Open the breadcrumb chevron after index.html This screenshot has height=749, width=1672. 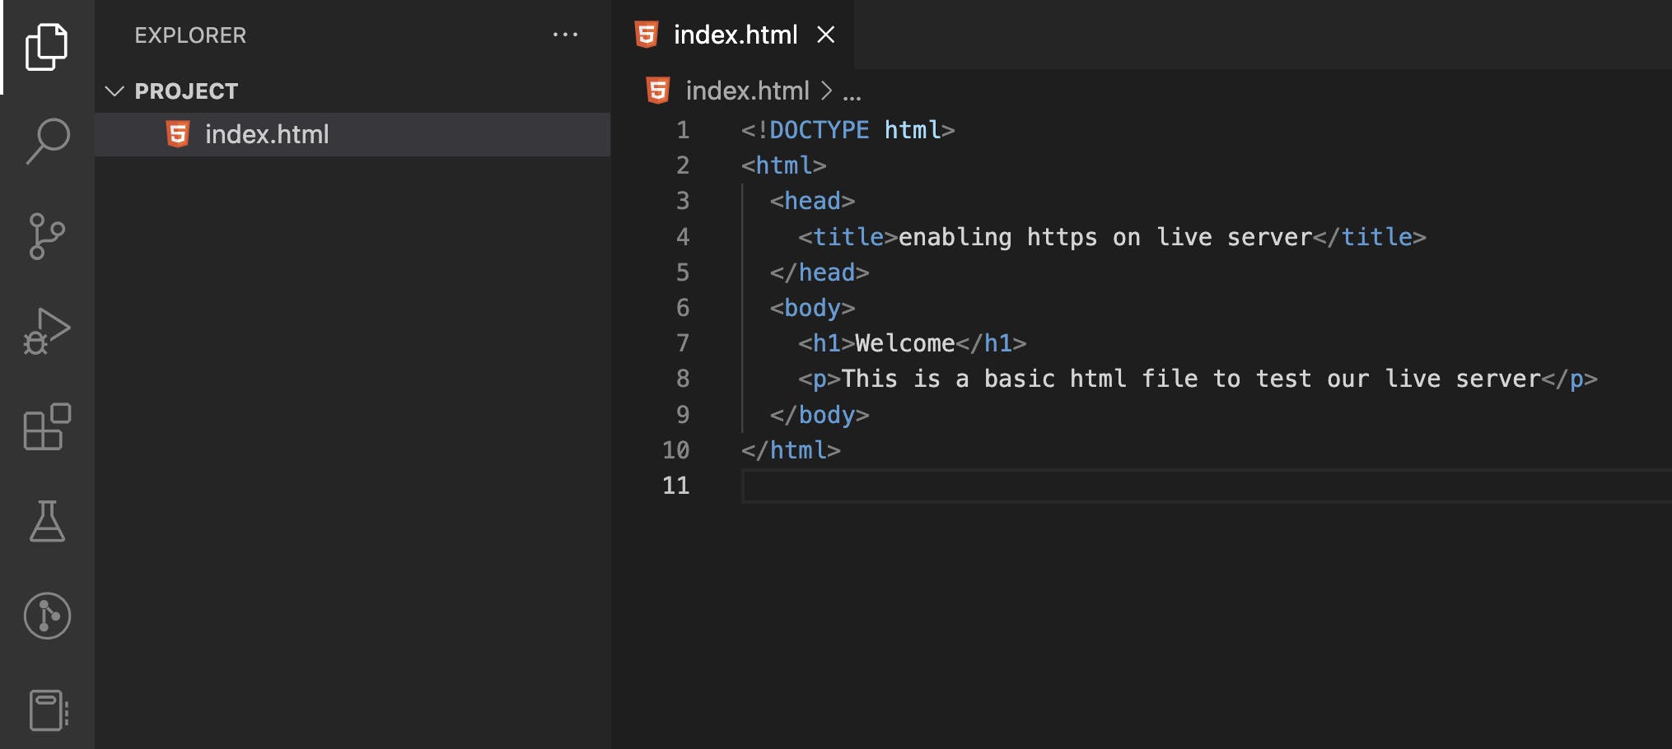tap(826, 91)
